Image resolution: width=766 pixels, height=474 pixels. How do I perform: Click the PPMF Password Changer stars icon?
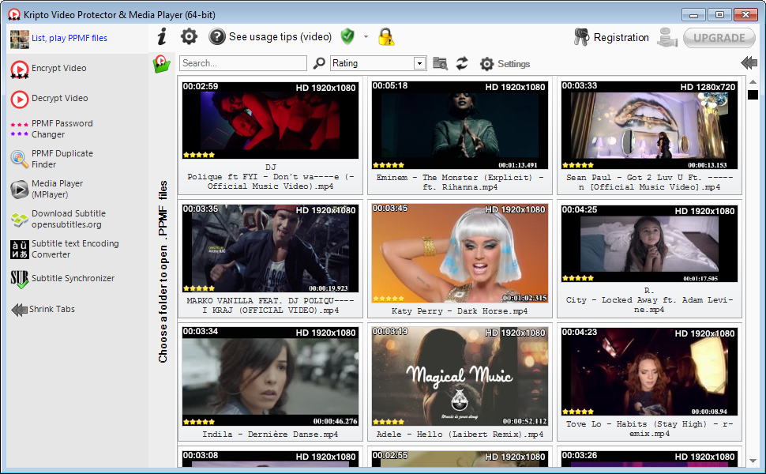tap(20, 129)
